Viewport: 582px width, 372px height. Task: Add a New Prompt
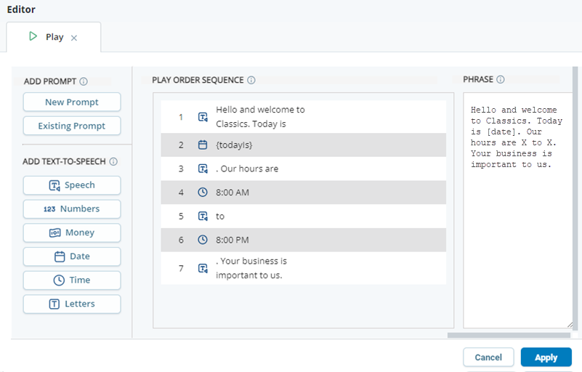coord(72,102)
